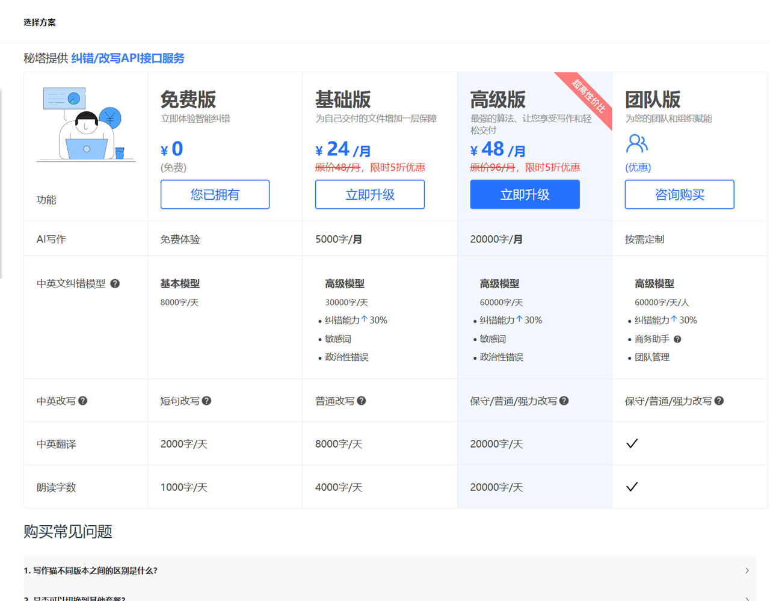This screenshot has width=770, height=601.
Task: Click 立即升级 for the 基础版 plan
Action: click(369, 194)
